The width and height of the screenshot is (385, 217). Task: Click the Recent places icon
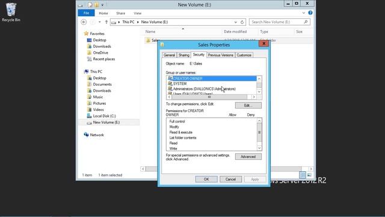(90, 59)
